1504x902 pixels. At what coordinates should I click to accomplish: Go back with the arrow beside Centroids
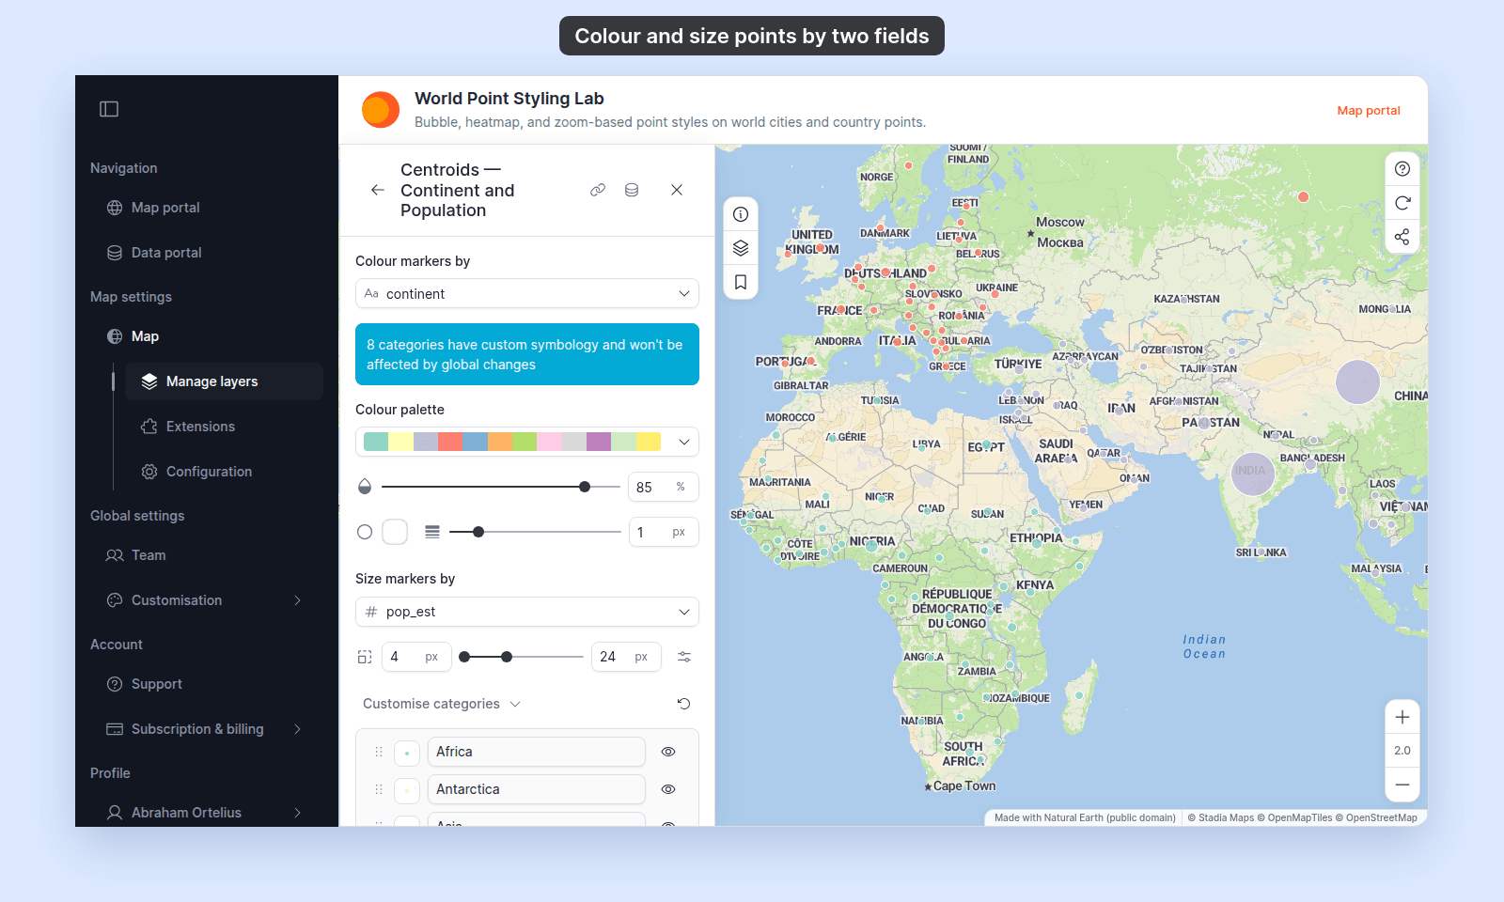click(x=378, y=190)
